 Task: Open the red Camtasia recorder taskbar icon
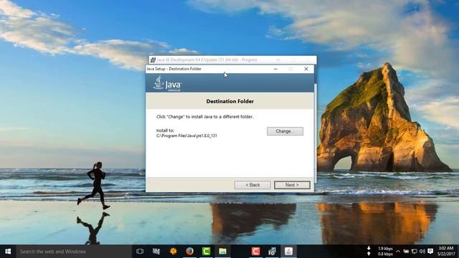click(255, 252)
